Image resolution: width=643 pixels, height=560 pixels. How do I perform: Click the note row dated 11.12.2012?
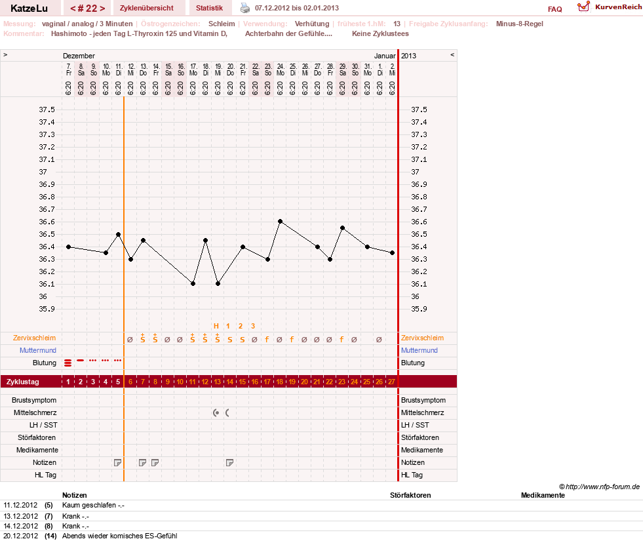click(x=321, y=506)
